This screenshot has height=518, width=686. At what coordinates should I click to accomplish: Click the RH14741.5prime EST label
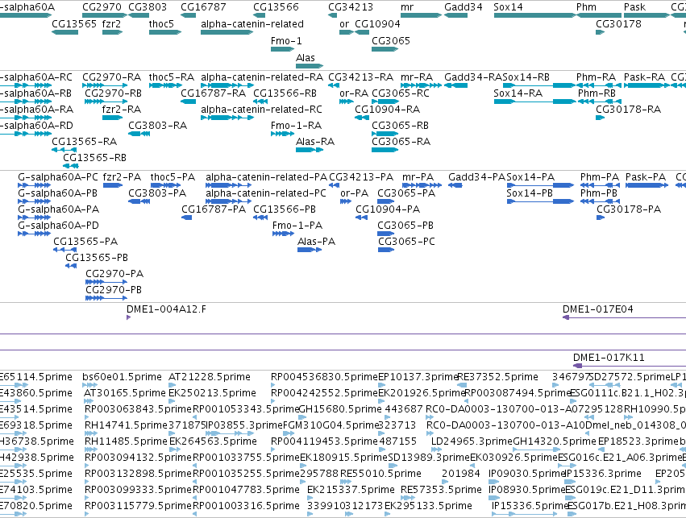click(126, 425)
